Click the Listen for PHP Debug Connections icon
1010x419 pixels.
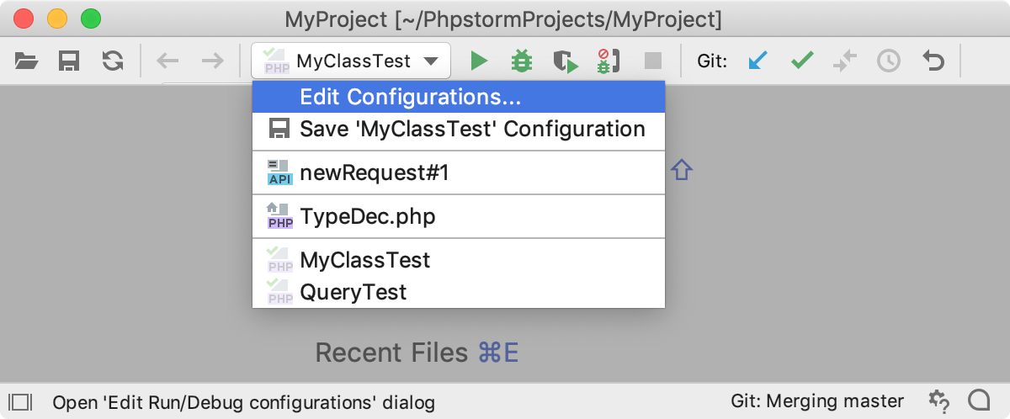pos(608,61)
